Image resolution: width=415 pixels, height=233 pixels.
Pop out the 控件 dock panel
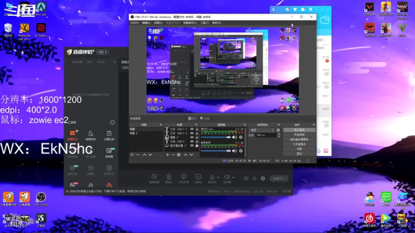(x=314, y=125)
